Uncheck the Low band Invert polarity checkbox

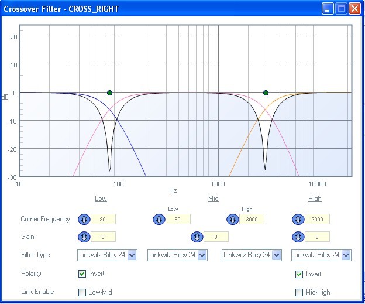click(82, 274)
